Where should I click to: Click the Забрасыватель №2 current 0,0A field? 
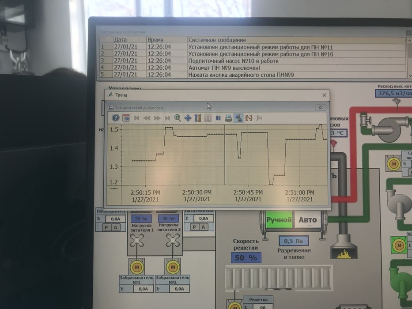click(x=179, y=289)
